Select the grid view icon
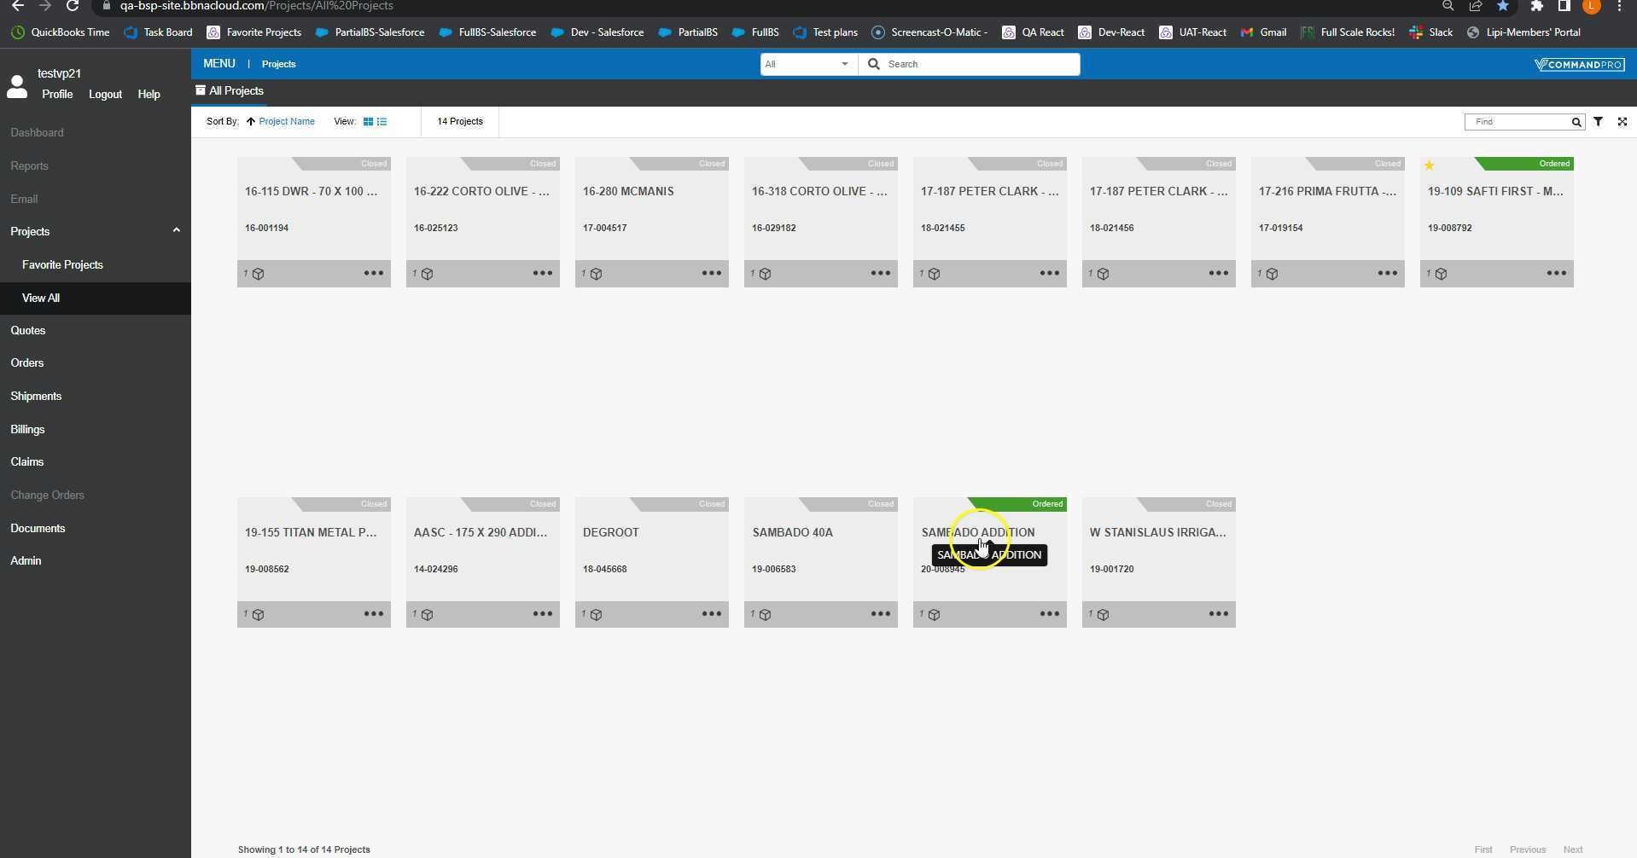Image resolution: width=1637 pixels, height=858 pixels. 367,121
